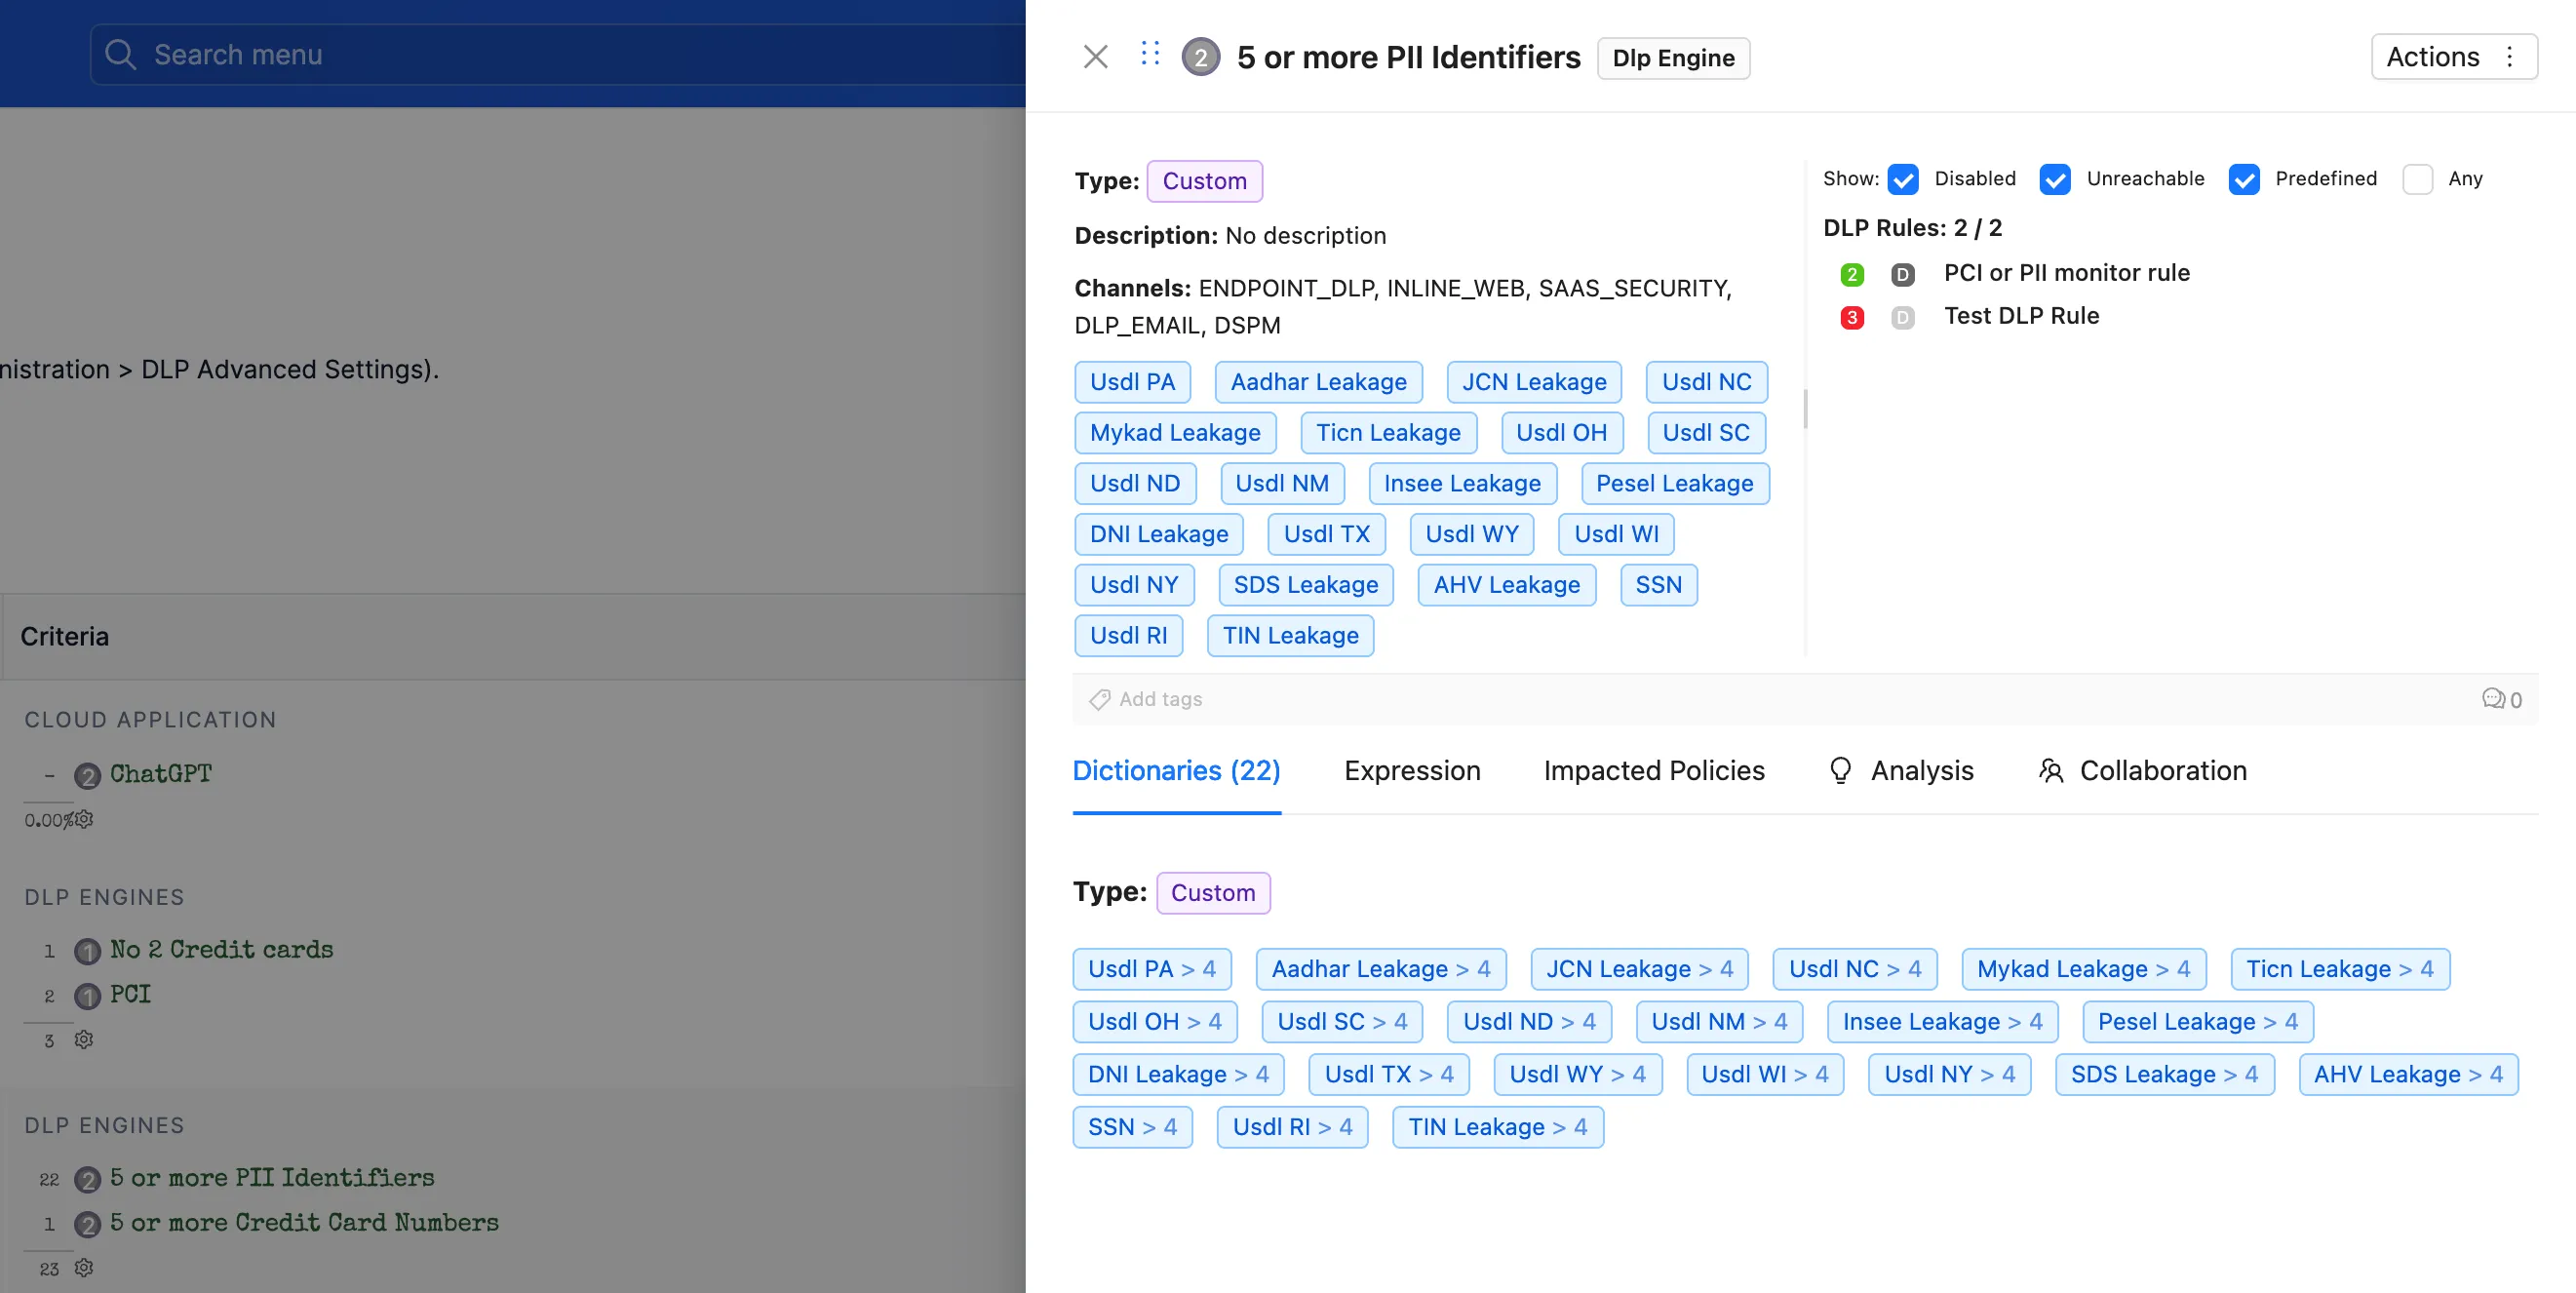The image size is (2576, 1293).
Task: Click the AHV Leakage > 4 dictionary chip
Action: [2408, 1074]
